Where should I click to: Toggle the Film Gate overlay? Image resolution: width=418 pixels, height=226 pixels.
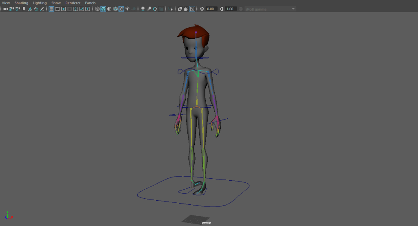58,9
